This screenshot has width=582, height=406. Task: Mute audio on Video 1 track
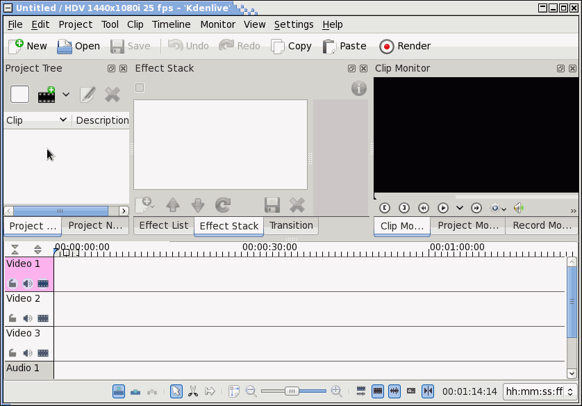(28, 284)
